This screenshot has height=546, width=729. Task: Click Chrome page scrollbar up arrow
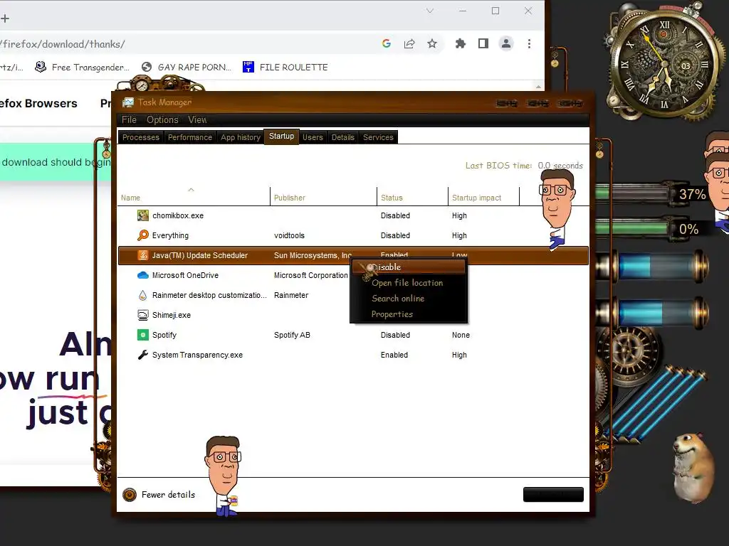(x=538, y=86)
